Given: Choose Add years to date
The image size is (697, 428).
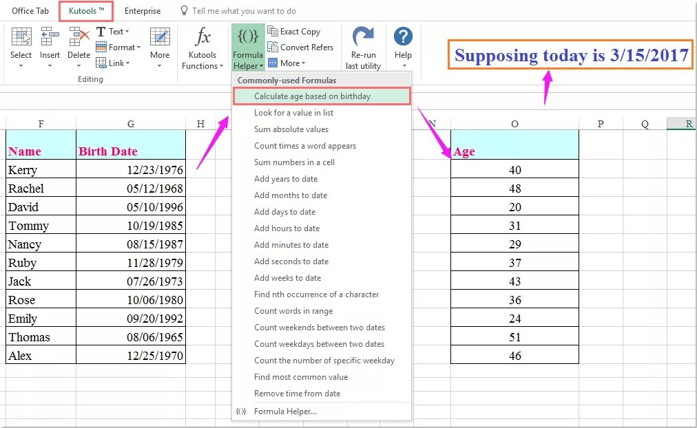Looking at the screenshot, I should tap(322, 179).
